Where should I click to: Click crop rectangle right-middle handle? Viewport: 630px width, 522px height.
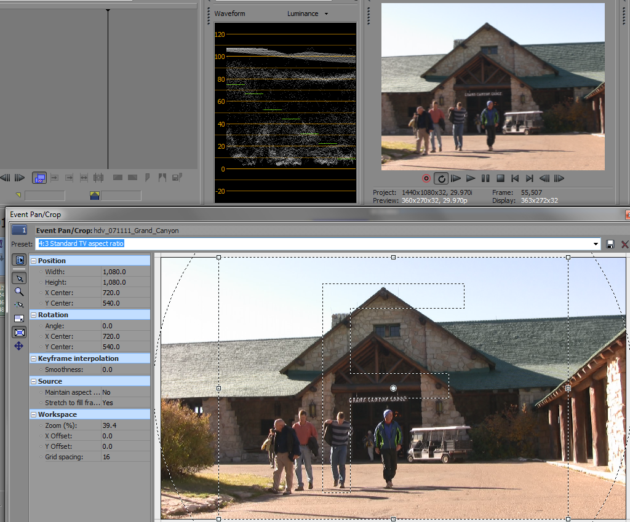pyautogui.click(x=568, y=388)
